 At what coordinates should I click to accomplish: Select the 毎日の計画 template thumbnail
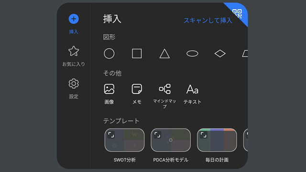(217, 140)
